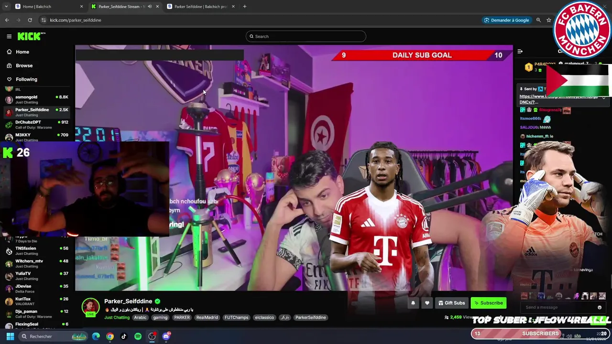Select the Arabic tag
The height and width of the screenshot is (344, 612).
[140, 317]
